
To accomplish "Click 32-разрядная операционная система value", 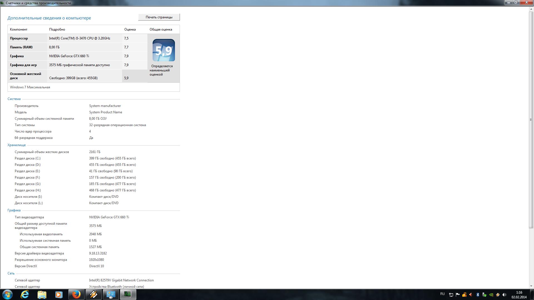I will click(117, 125).
